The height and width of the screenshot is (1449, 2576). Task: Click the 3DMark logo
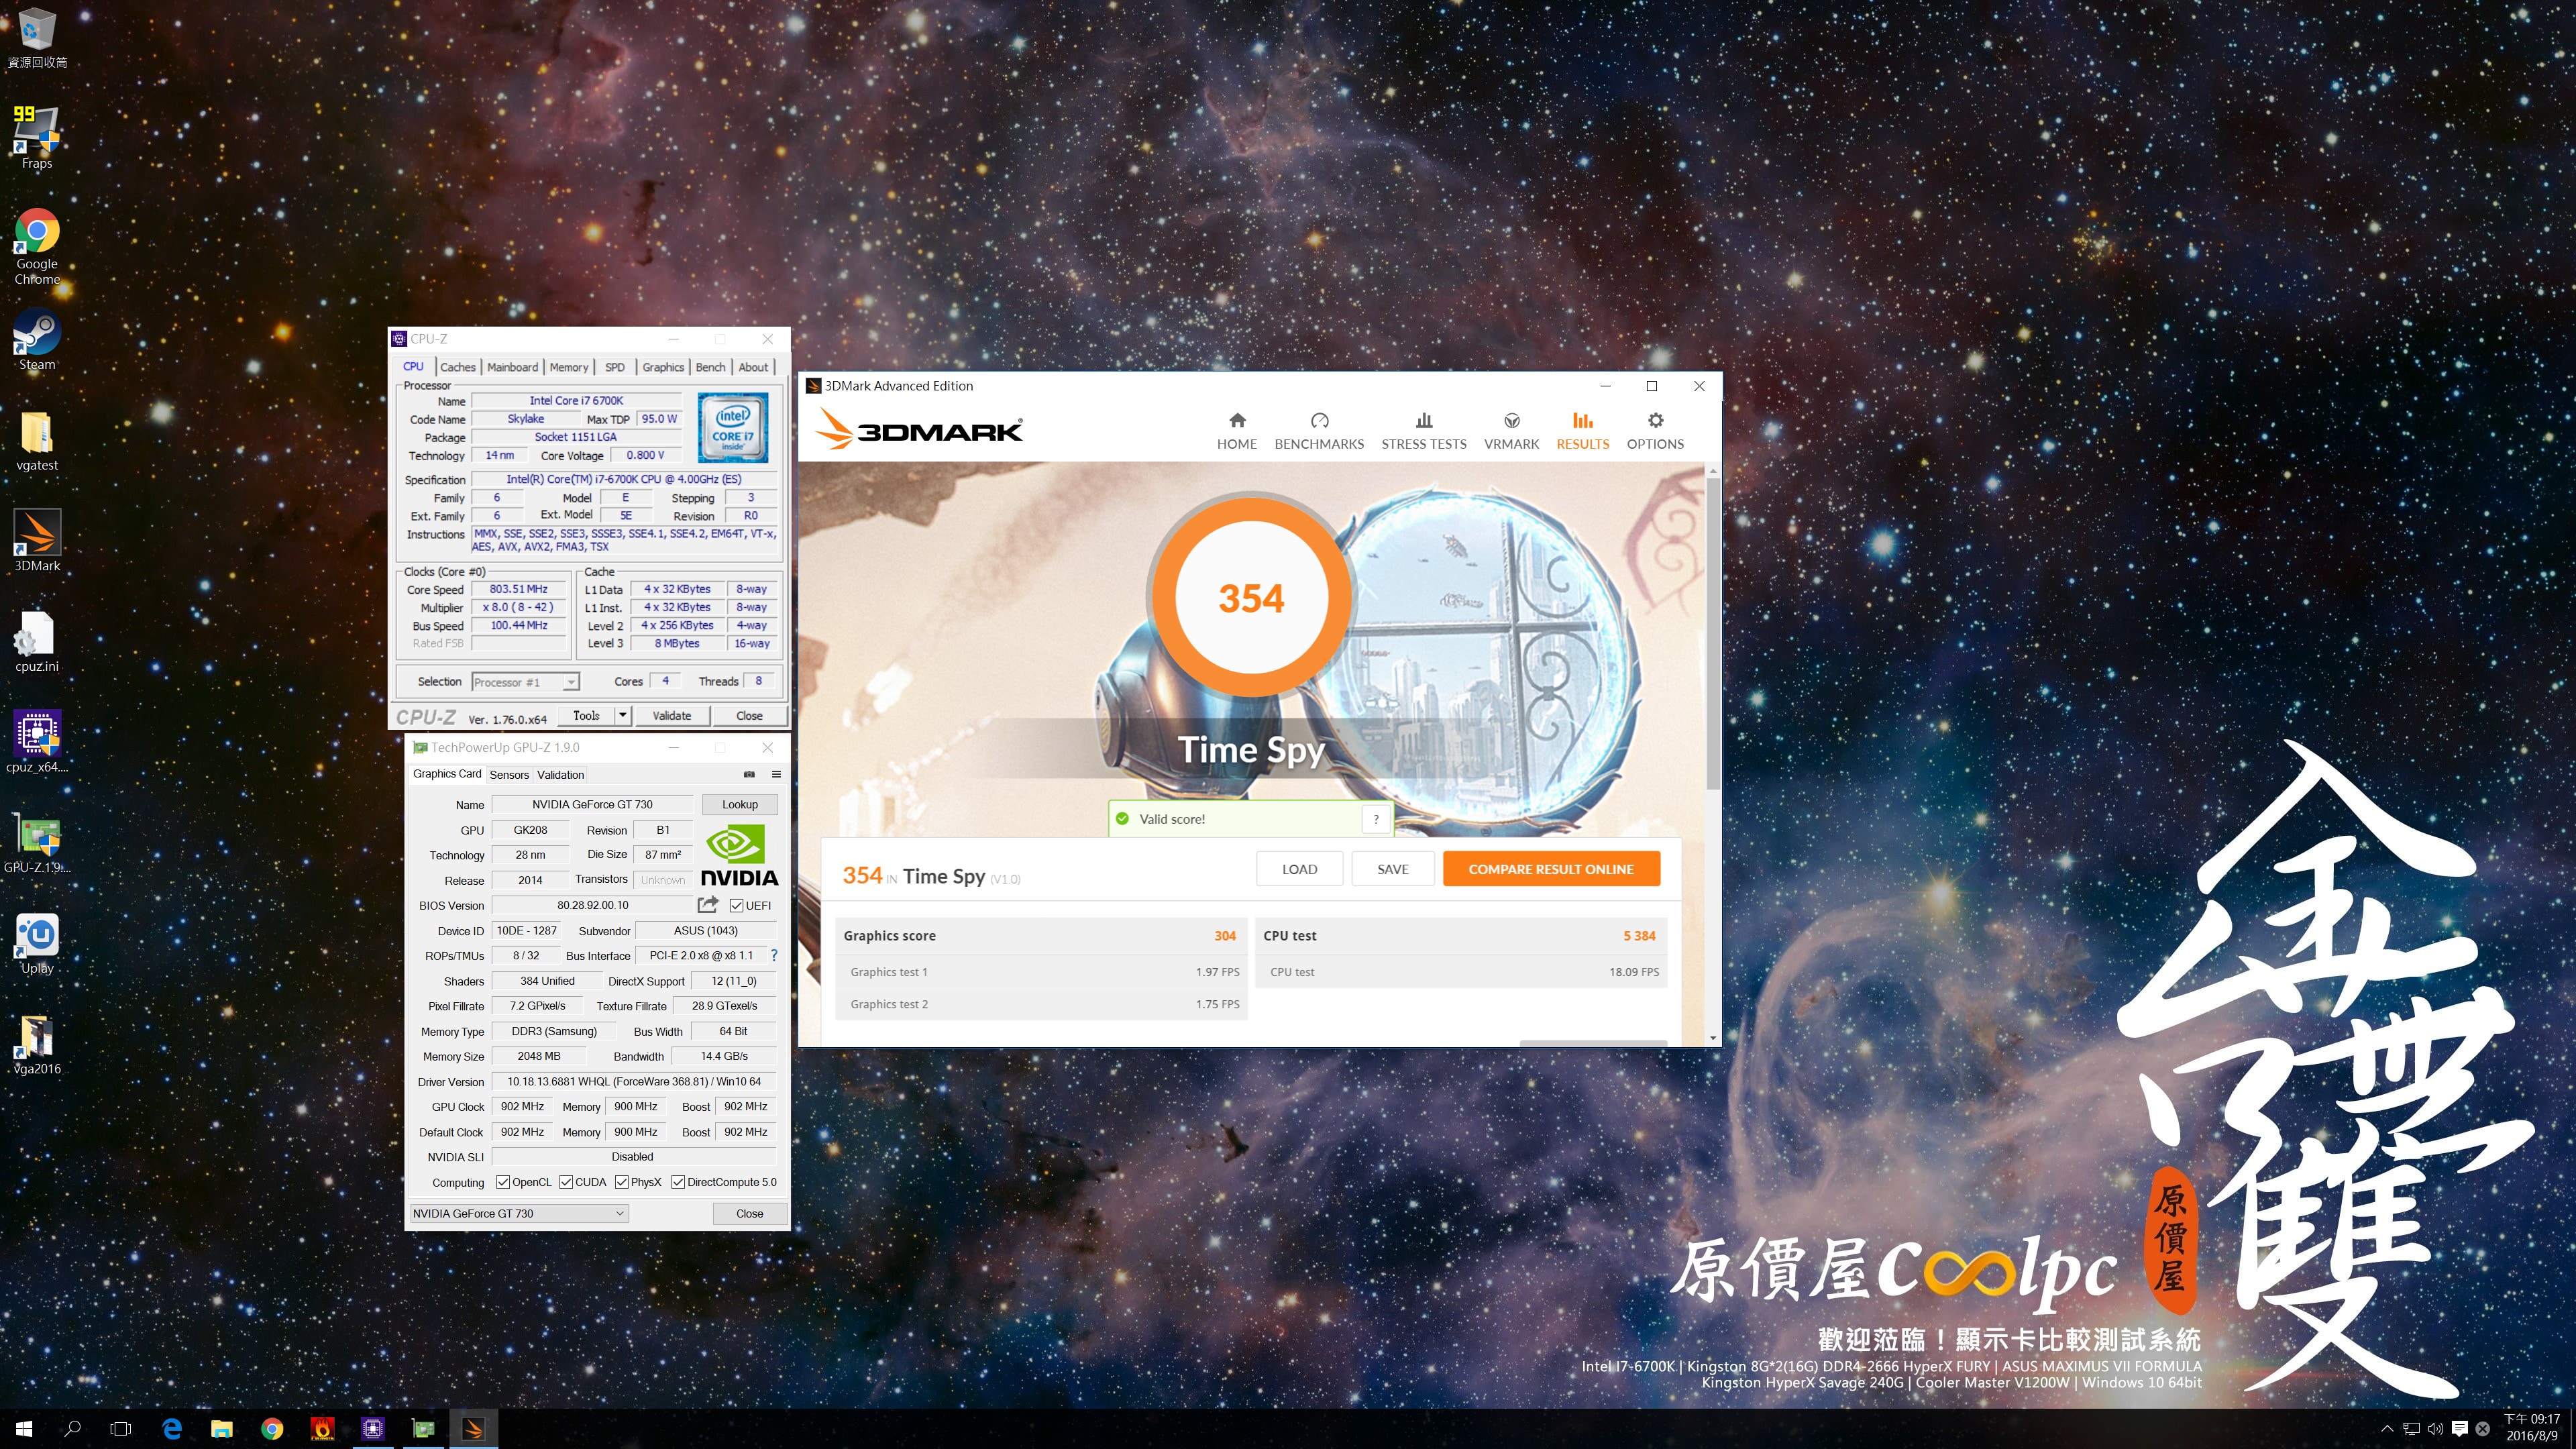pos(918,431)
